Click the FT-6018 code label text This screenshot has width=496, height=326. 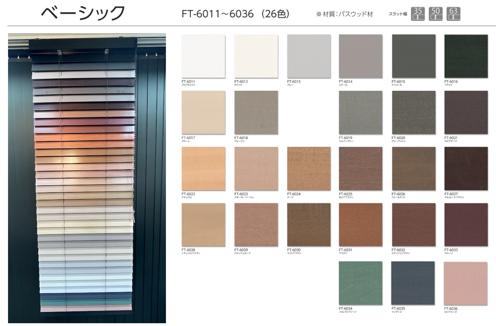tap(241, 138)
